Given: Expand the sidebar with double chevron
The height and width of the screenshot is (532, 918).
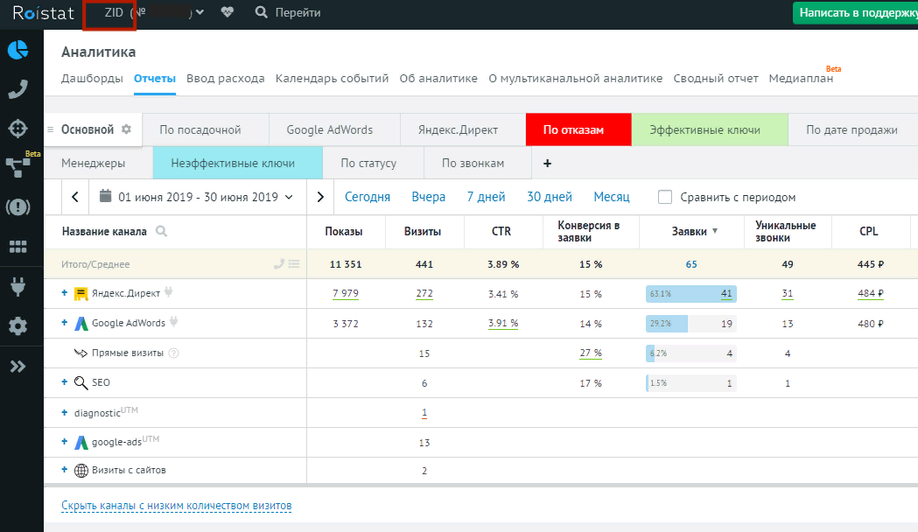Looking at the screenshot, I should [x=18, y=367].
